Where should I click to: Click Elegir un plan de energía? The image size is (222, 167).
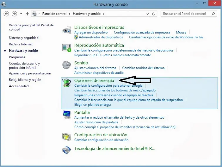tap(92, 105)
